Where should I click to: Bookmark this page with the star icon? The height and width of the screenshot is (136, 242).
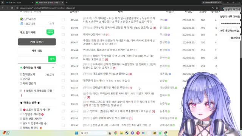click(x=217, y=8)
